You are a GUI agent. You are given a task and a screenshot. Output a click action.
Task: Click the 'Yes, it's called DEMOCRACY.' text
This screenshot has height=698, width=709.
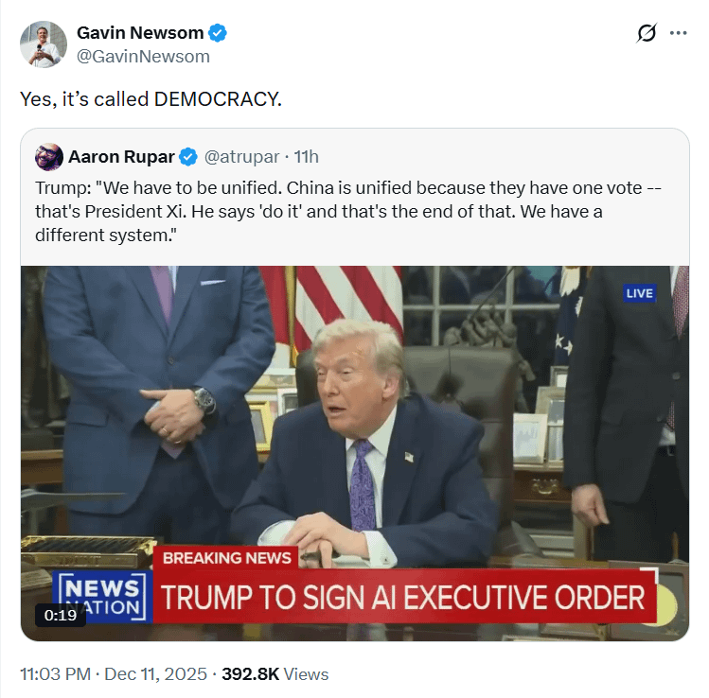pos(151,99)
